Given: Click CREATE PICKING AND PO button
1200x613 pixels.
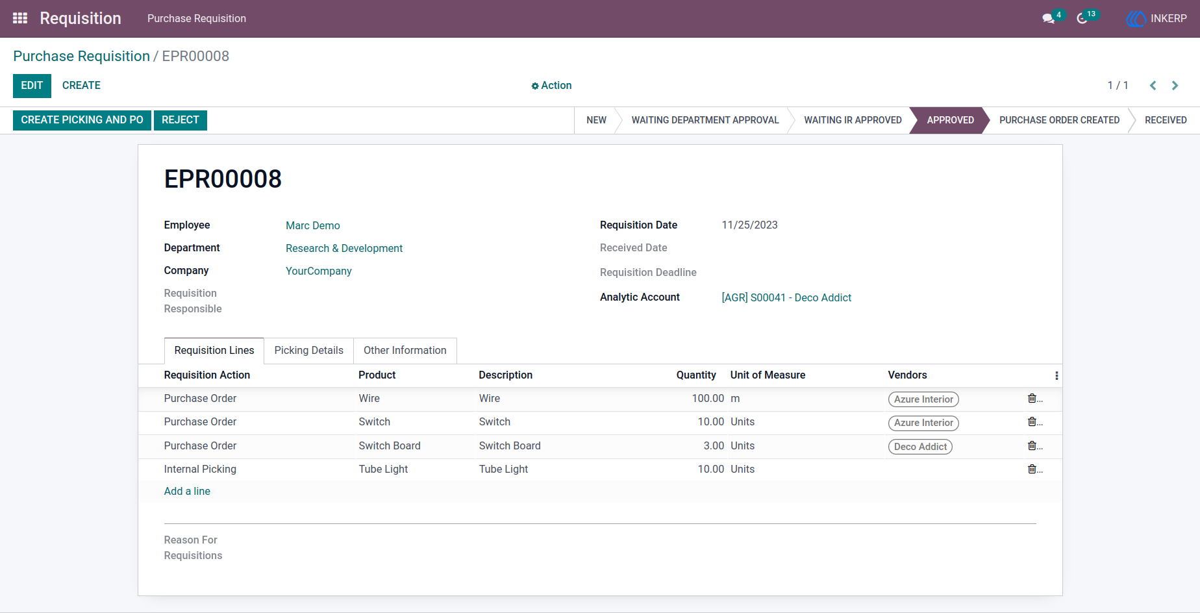Looking at the screenshot, I should click(82, 120).
